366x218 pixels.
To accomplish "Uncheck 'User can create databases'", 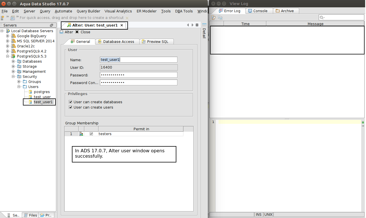I will [70, 102].
